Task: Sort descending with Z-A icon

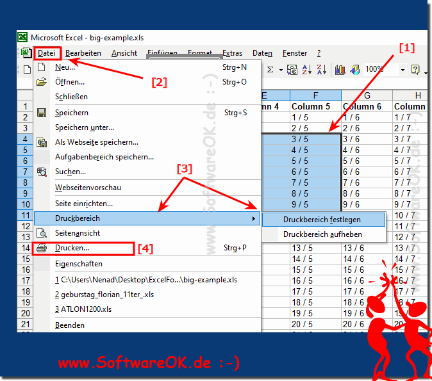Action: (321, 70)
